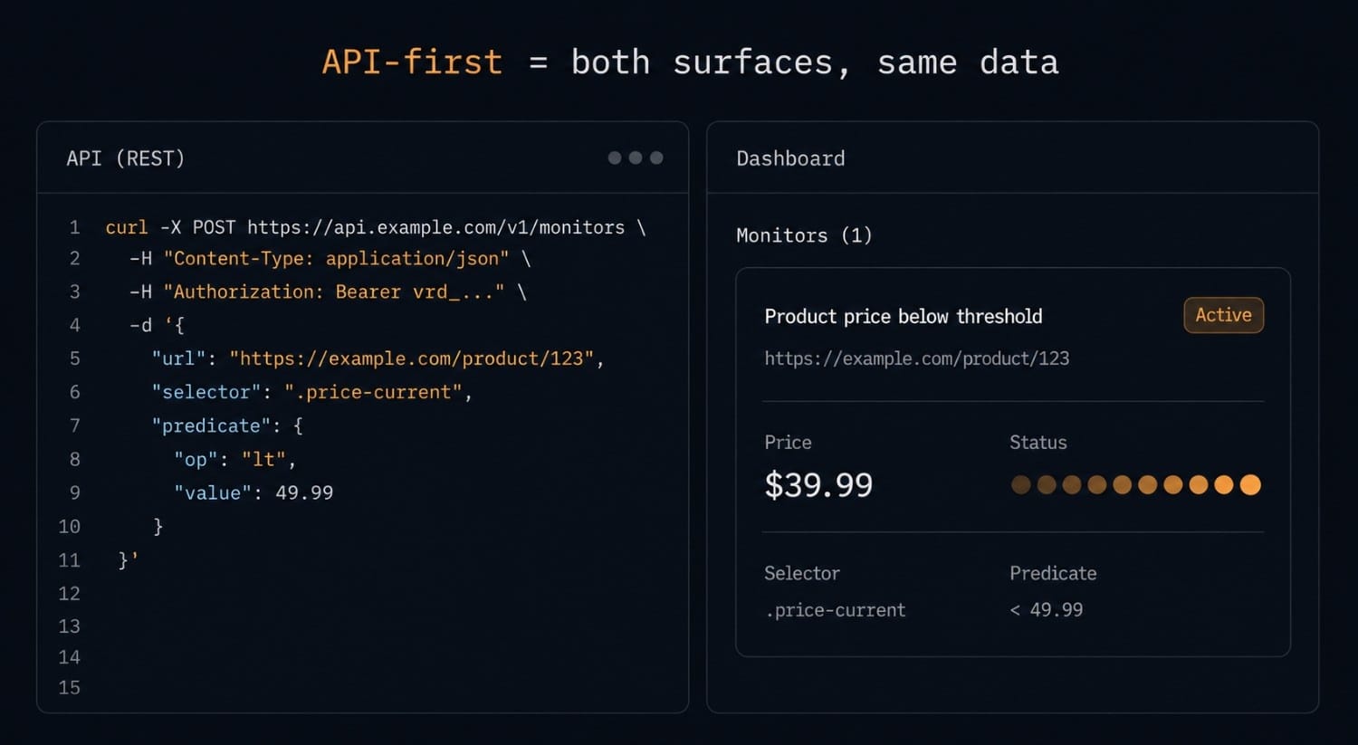The image size is (1358, 745).
Task: Click the Price label in monitor card
Action: click(788, 443)
